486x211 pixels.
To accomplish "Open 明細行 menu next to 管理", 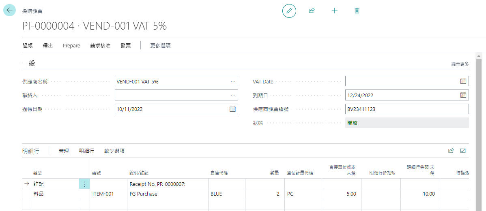I will click(86, 151).
